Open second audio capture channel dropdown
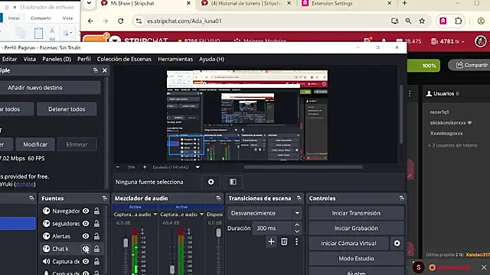The image size is (490, 275). pyautogui.click(x=201, y=215)
